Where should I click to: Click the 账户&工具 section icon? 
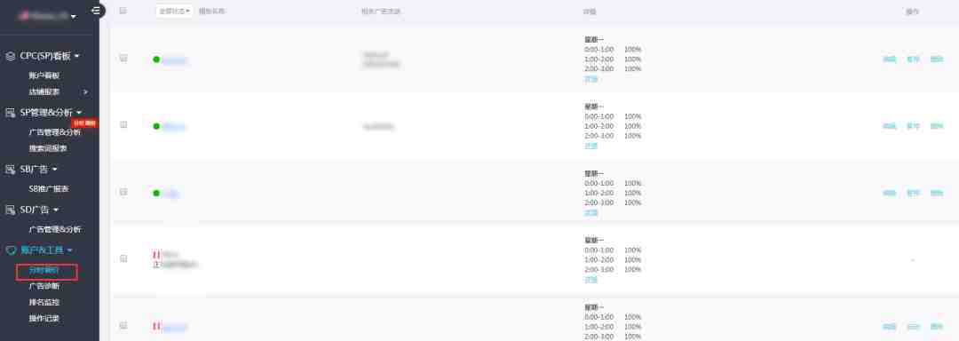pos(11,250)
